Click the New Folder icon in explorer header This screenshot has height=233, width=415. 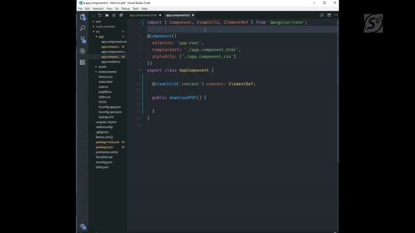click(106, 16)
